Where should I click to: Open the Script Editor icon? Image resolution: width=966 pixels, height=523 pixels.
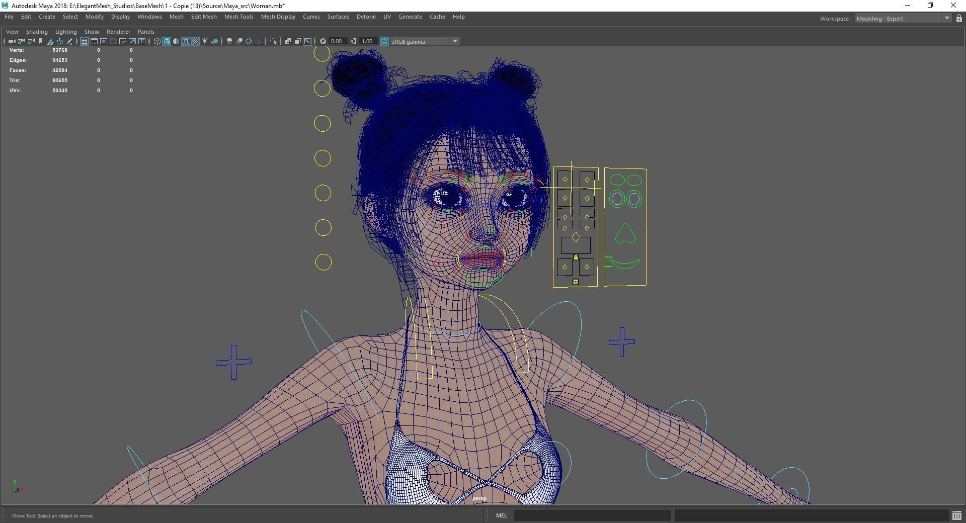[956, 515]
